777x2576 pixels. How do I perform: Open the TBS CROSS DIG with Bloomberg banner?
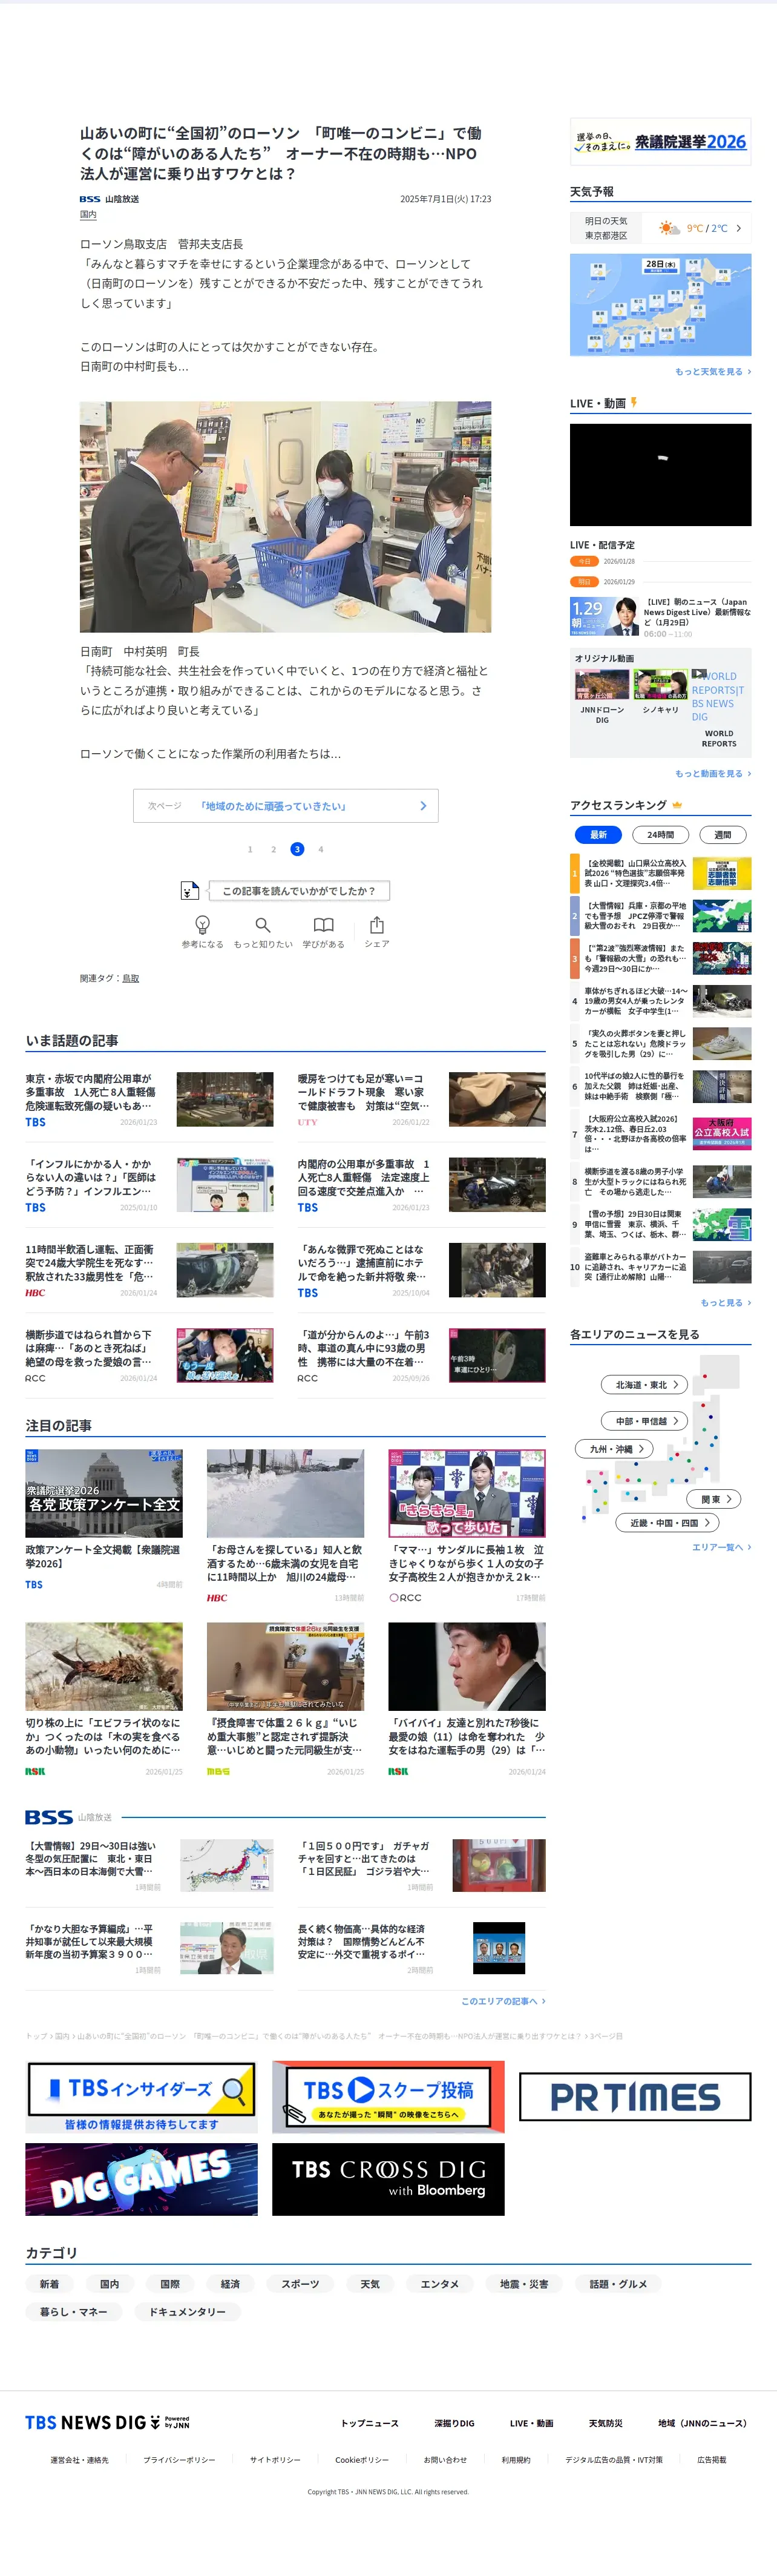point(388,2179)
